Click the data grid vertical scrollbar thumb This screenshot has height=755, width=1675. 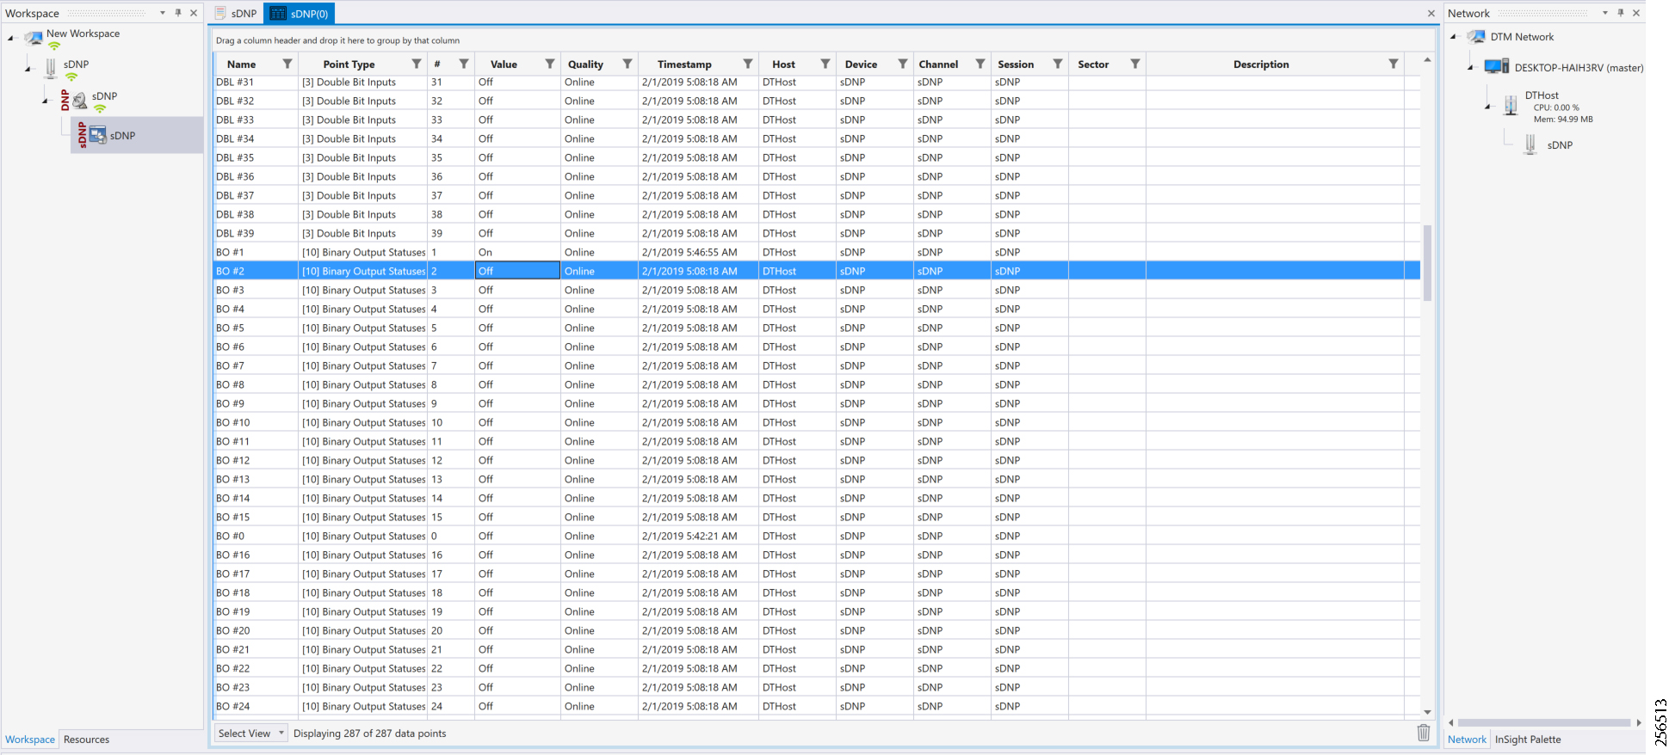click(x=1427, y=262)
